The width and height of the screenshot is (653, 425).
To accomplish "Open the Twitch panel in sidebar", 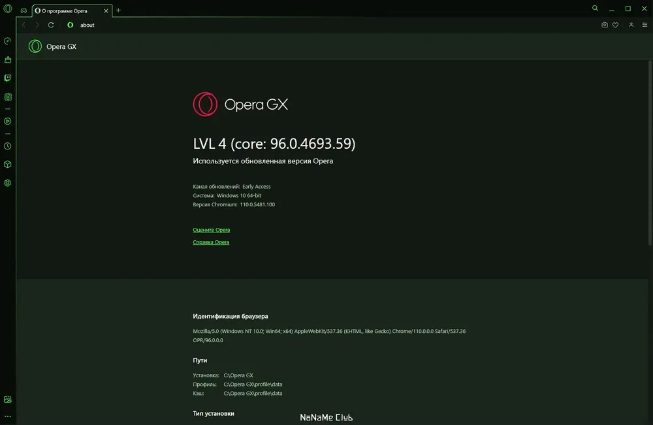I will click(7, 78).
